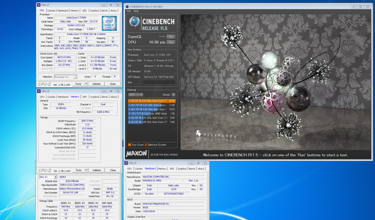The width and height of the screenshot is (375, 220).
Task: Click the MAXON logo in Cinebench
Action: 137,153
